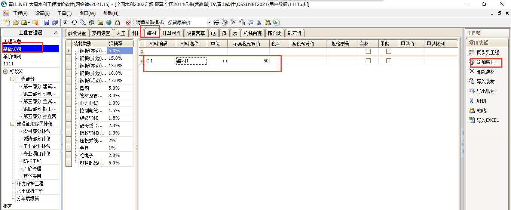The image size is (511, 210).
Task: Click the globe icon in toolbar
Action: 108,22
